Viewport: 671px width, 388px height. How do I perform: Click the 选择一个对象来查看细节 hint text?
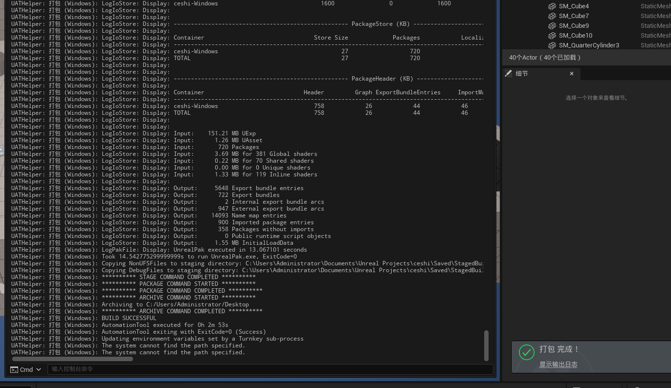(x=597, y=98)
